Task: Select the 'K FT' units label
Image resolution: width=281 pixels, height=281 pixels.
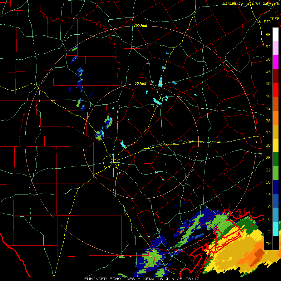Action: (264, 22)
